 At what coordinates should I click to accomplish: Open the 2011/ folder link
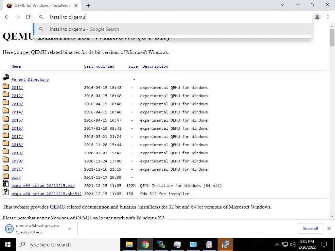[x=17, y=88]
